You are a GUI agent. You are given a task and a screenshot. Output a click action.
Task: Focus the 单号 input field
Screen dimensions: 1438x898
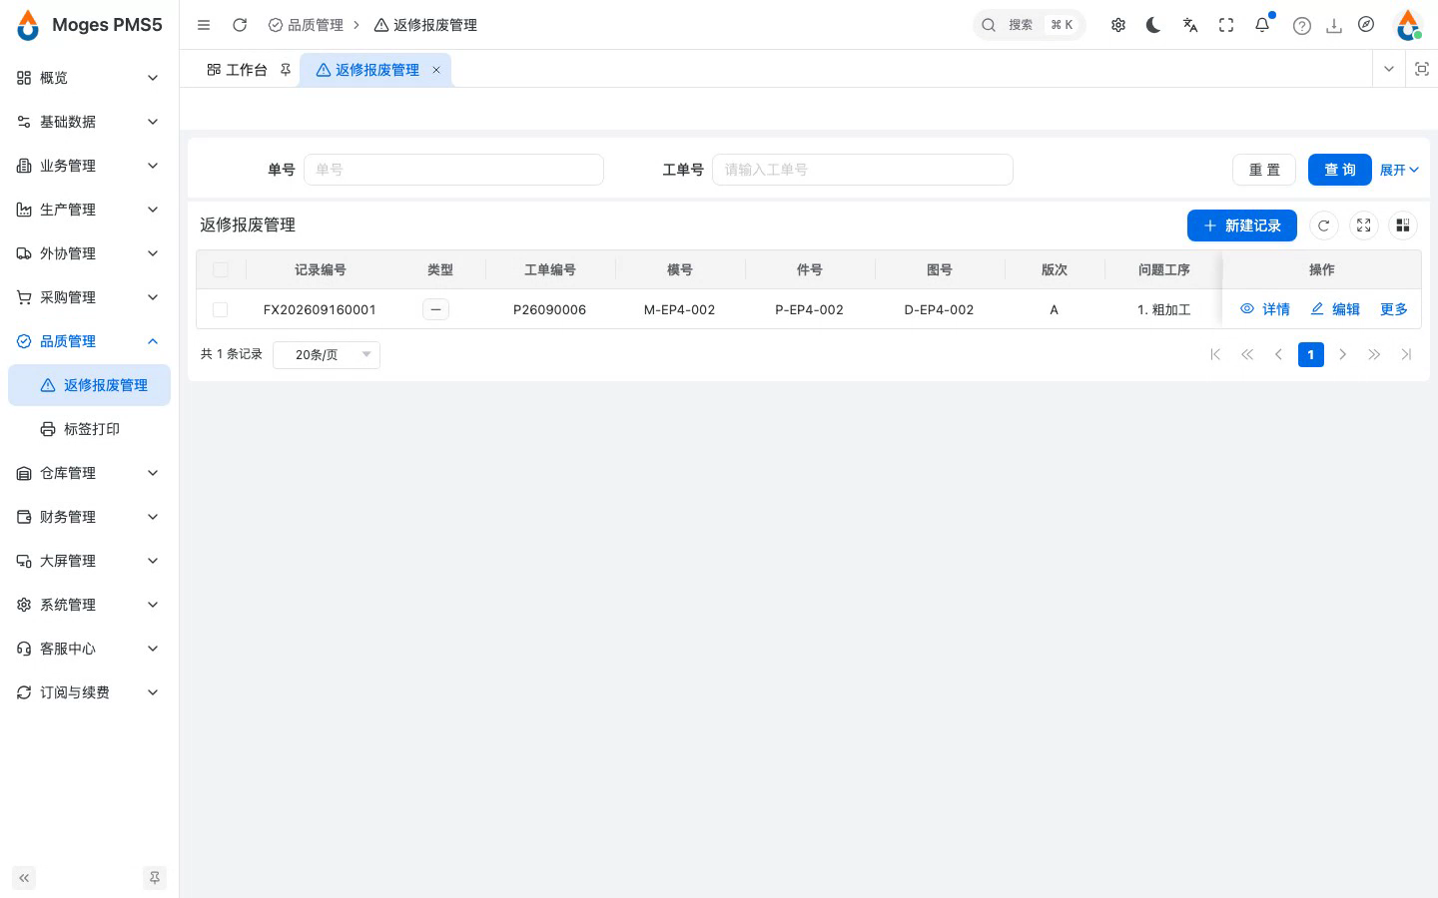pos(453,170)
